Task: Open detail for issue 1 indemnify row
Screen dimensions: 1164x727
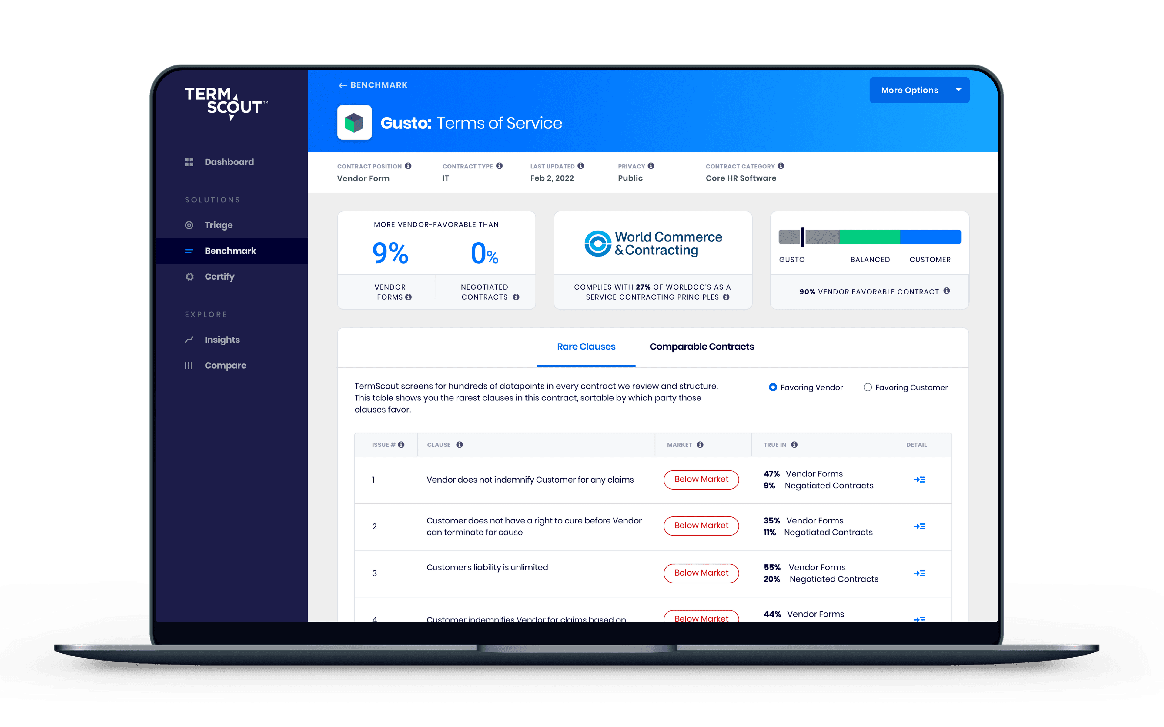Action: pos(919,480)
